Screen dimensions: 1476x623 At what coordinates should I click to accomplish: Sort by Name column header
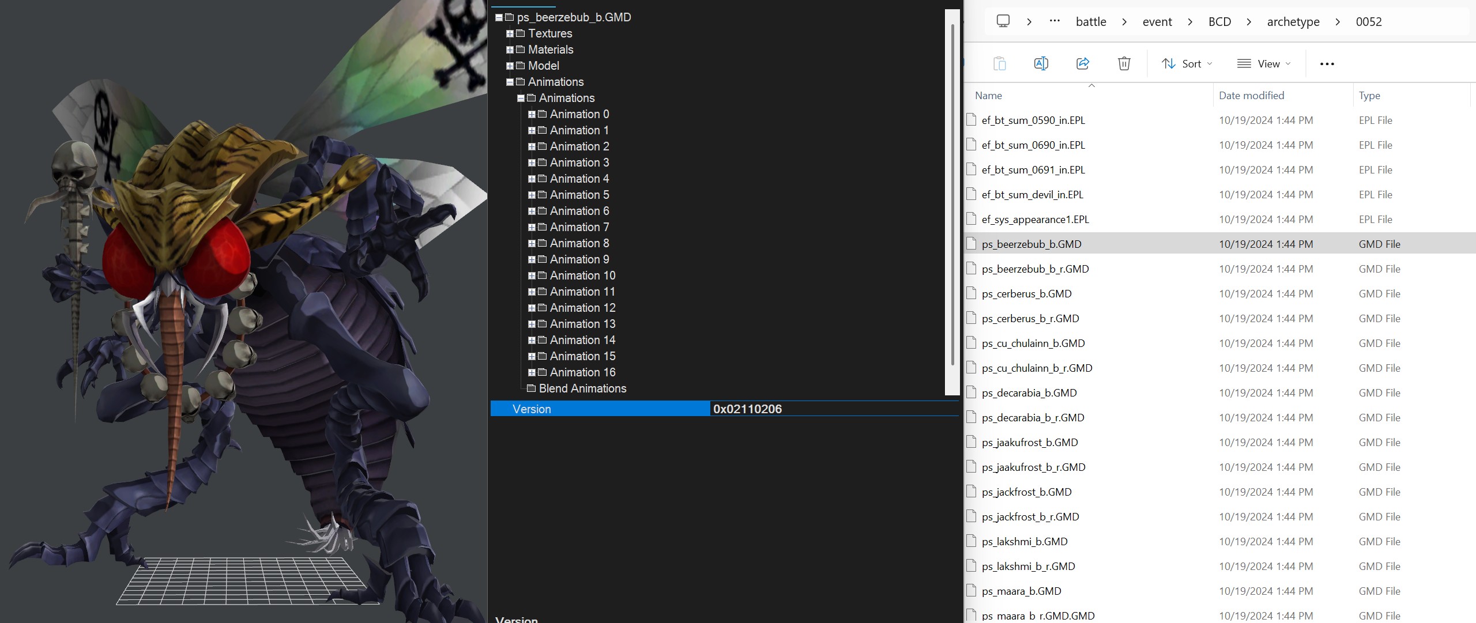[x=1090, y=96]
